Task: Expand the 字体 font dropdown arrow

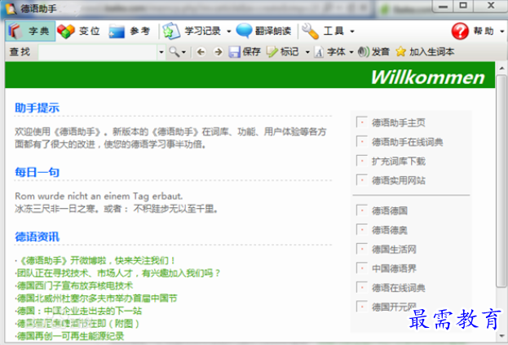Action: pyautogui.click(x=351, y=52)
